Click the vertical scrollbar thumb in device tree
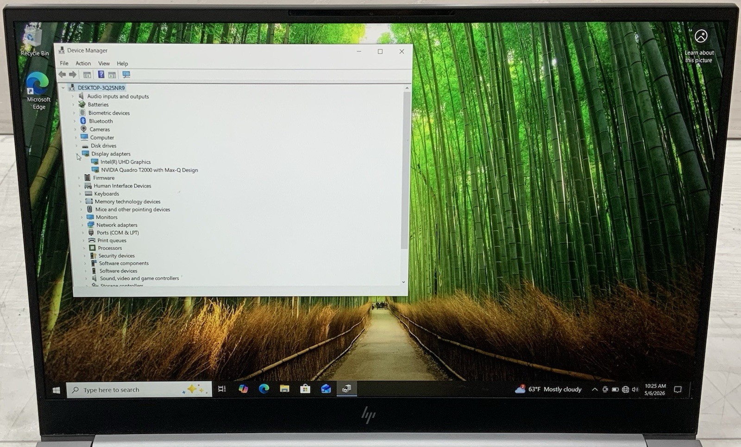The height and width of the screenshot is (447, 741). point(406,170)
